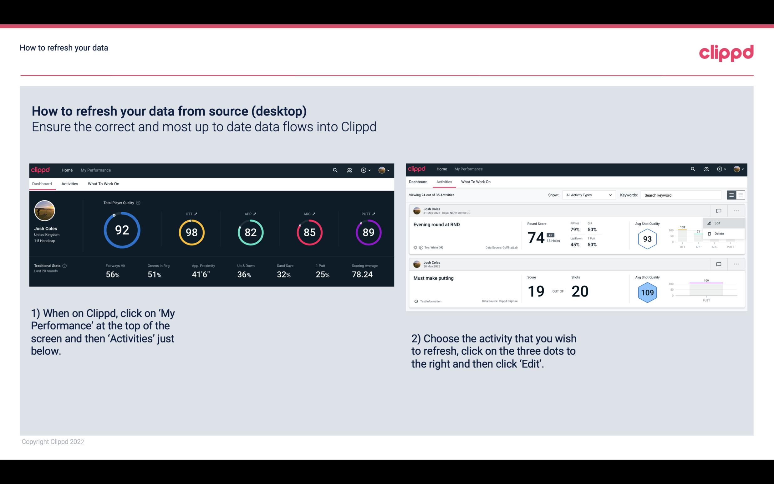Select the Activities tab under My Performance
Viewport: 774px width, 484px height.
444,182
